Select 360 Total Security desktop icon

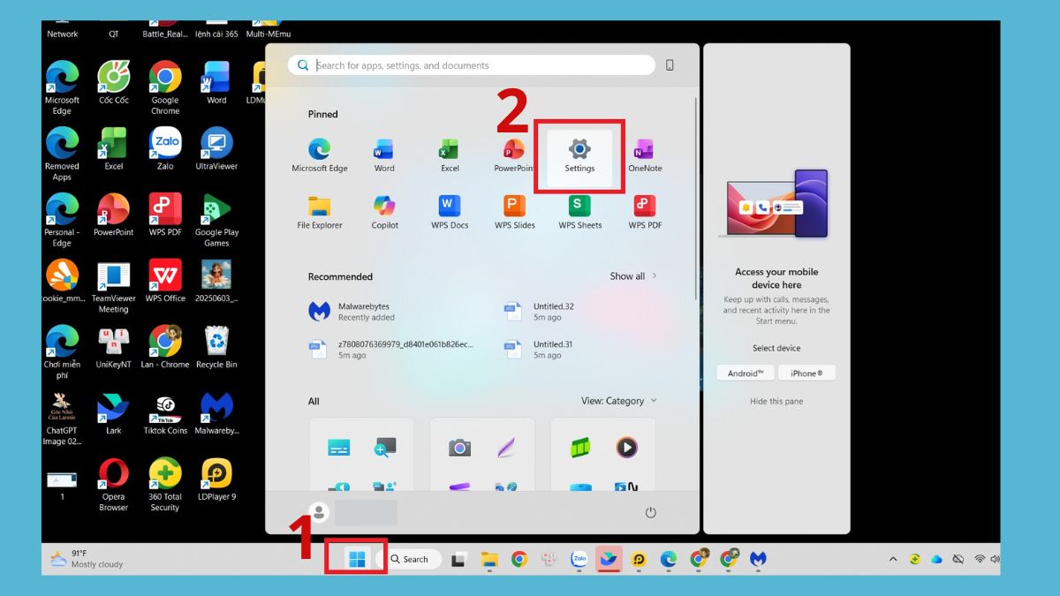click(x=165, y=485)
